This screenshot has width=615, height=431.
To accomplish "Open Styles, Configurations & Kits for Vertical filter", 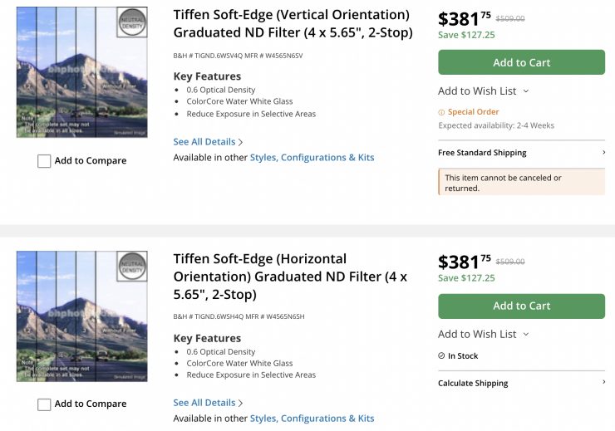I will [312, 158].
